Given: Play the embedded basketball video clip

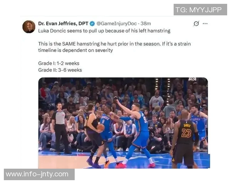Looking at the screenshot, I should pos(124,123).
